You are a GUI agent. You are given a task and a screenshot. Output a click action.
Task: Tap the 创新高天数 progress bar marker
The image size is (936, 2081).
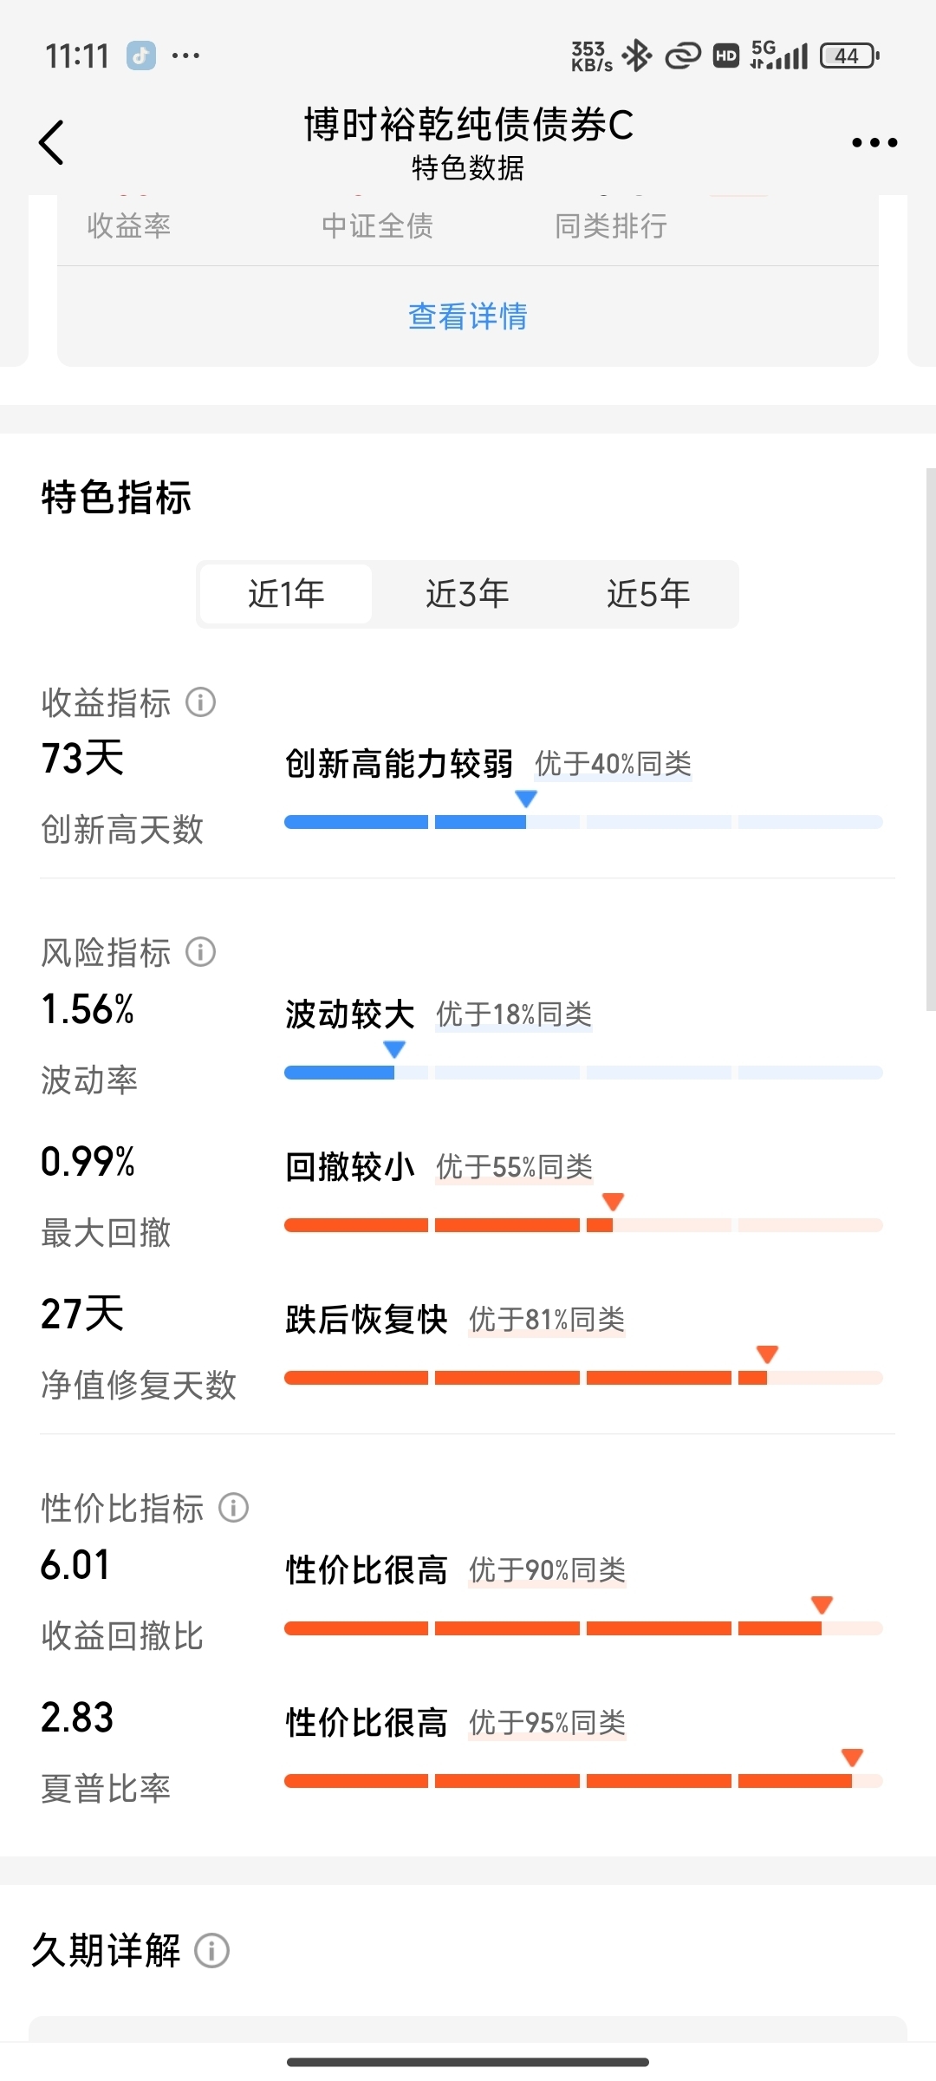(526, 799)
